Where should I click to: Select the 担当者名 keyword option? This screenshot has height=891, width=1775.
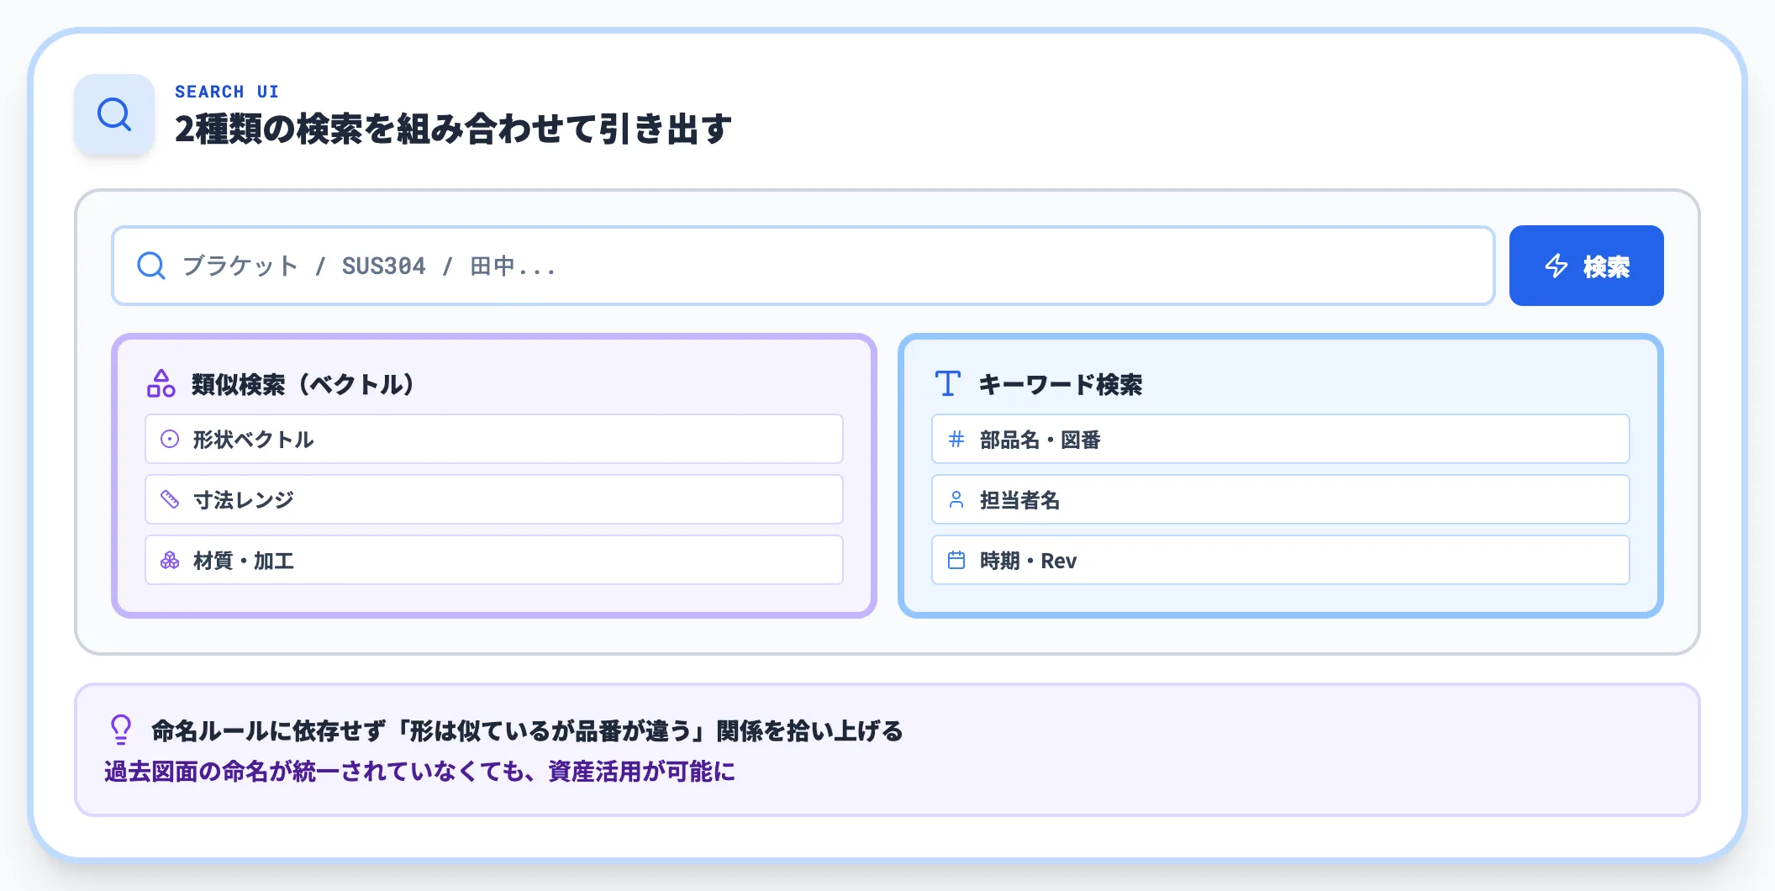click(x=1279, y=499)
